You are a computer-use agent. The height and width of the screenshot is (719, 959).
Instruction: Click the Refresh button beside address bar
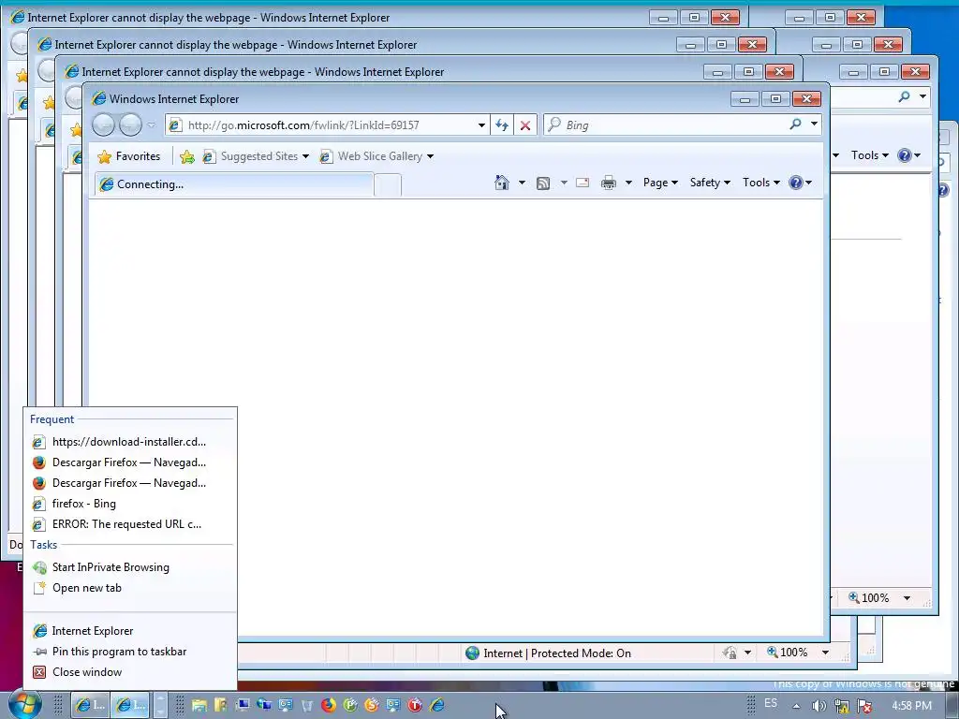click(x=502, y=125)
